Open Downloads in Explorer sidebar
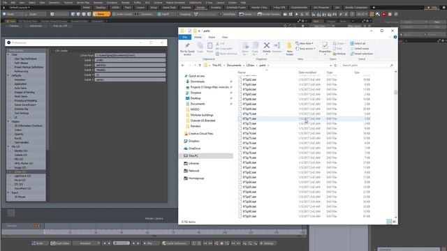The image size is (447, 251). point(197,82)
